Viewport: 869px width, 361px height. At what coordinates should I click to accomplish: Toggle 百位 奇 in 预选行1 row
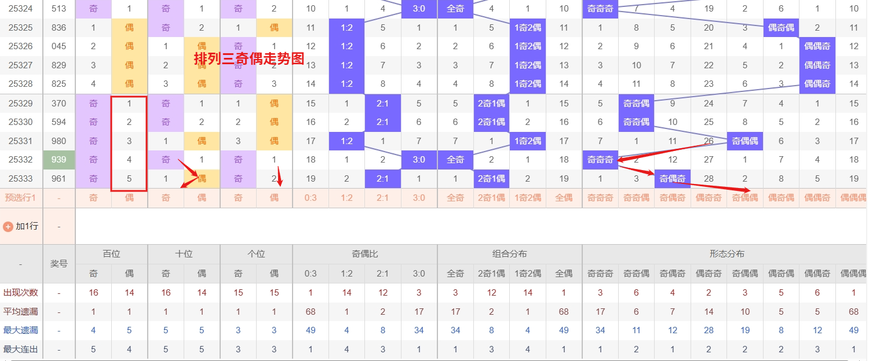(x=93, y=198)
